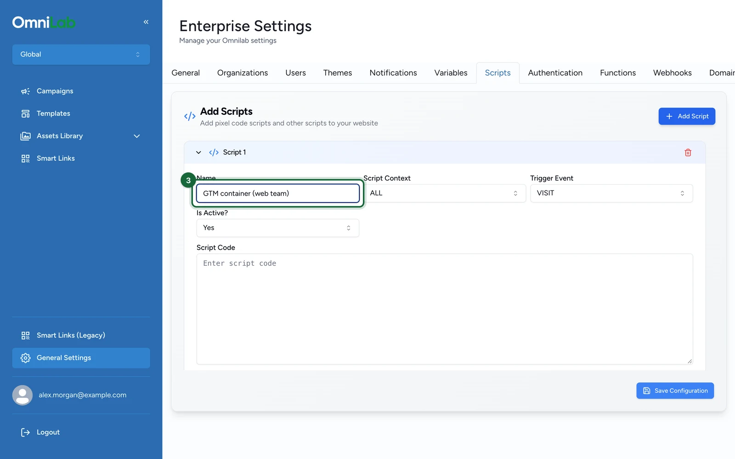Go to the Notifications tab
This screenshot has height=459, width=735.
pyautogui.click(x=393, y=73)
